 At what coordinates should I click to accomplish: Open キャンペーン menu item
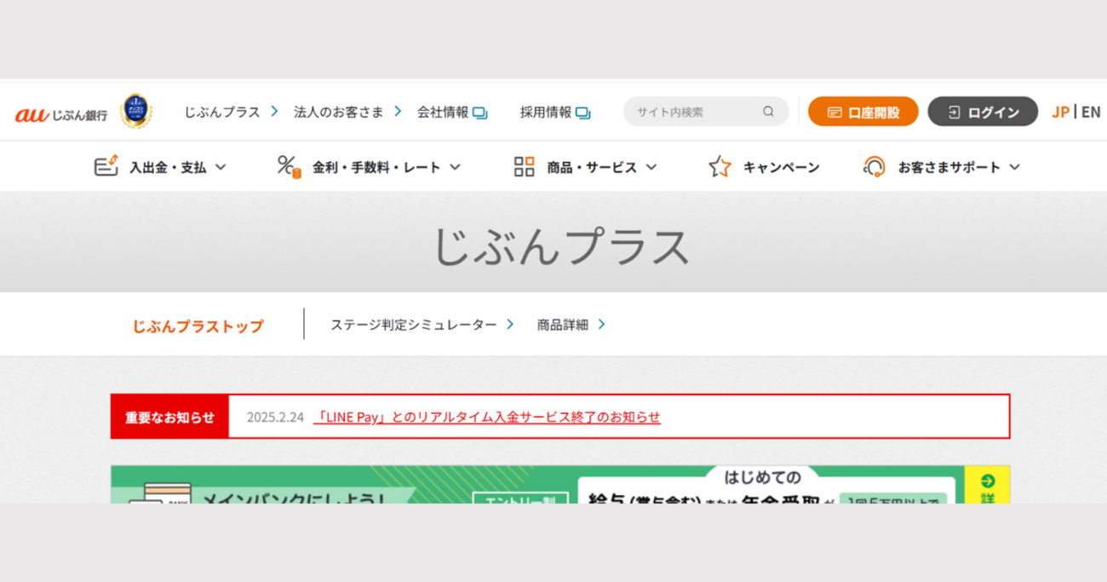781,167
